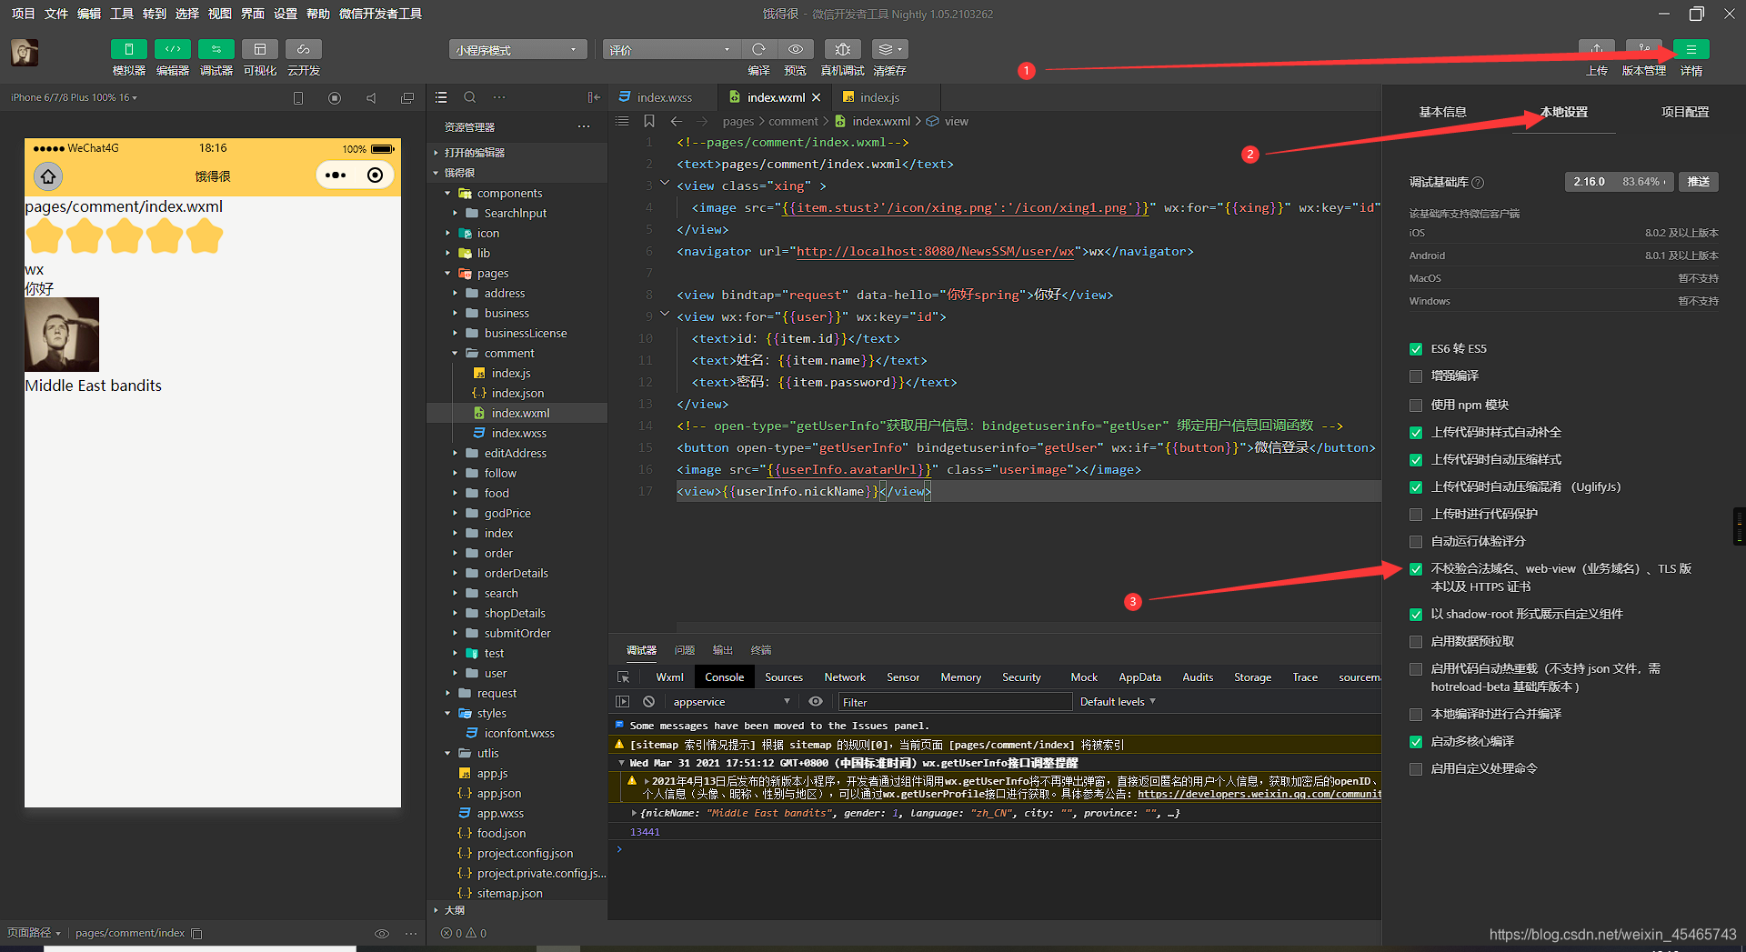
Task: Open the 可视化 visual layout button
Action: (x=259, y=49)
